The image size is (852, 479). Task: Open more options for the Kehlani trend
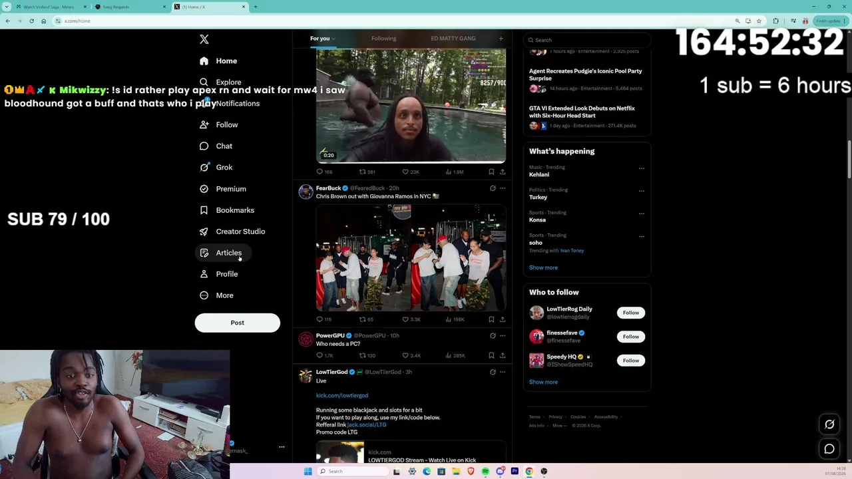tap(642, 168)
